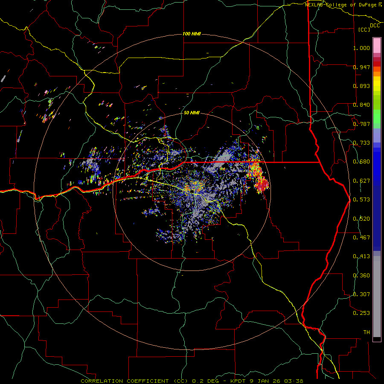
Task: Select the 0.467 scale value
Action: (x=361, y=238)
